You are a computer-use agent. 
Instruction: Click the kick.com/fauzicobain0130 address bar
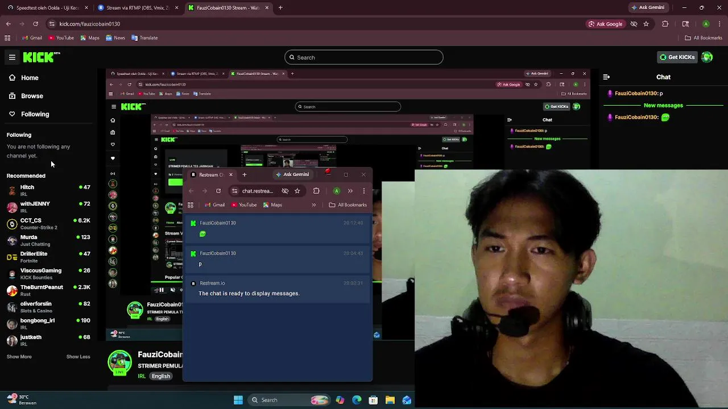point(318,24)
